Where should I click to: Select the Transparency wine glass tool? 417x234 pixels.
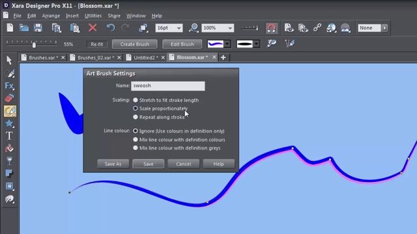pos(9,161)
